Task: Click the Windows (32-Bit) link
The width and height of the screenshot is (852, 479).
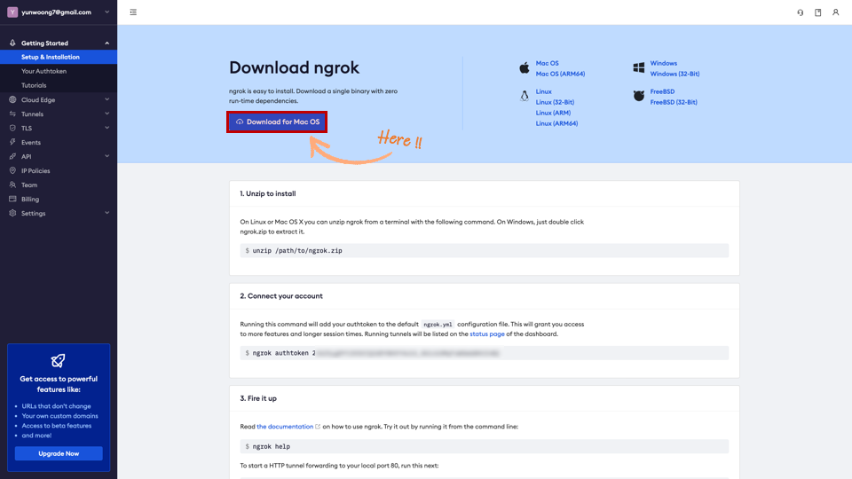Action: 674,74
